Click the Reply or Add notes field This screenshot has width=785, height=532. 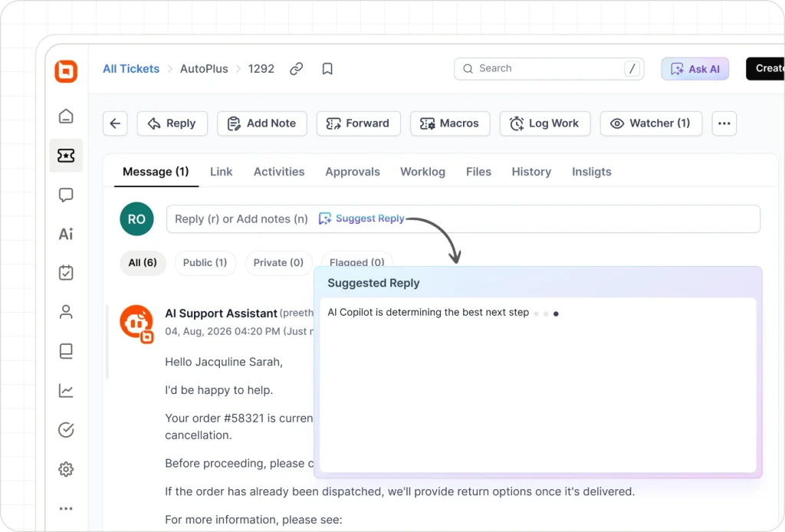[x=463, y=218]
